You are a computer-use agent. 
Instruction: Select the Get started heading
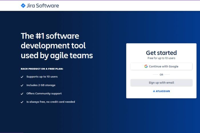pos(161,53)
